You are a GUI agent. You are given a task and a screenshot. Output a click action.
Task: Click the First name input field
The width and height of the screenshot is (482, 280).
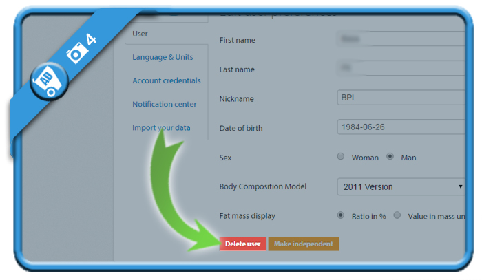click(x=401, y=39)
